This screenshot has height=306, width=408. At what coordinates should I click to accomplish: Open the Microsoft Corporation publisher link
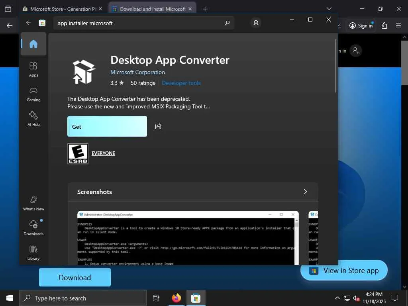137,73
